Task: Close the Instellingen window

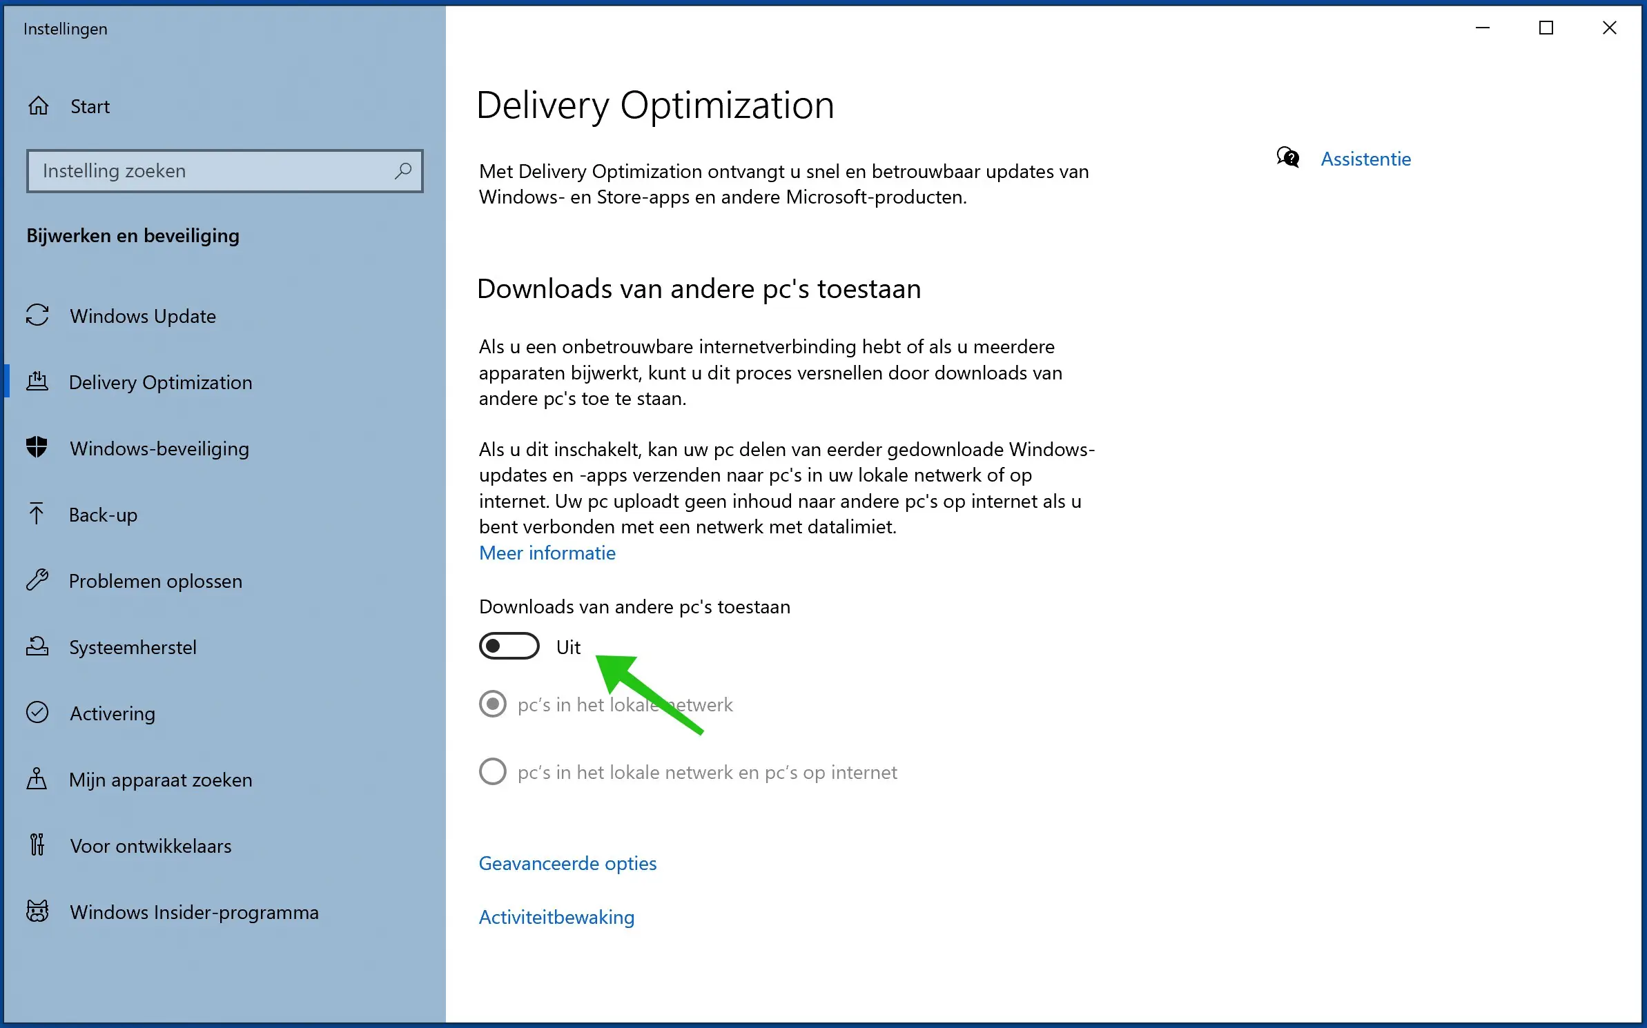Action: coord(1610,28)
